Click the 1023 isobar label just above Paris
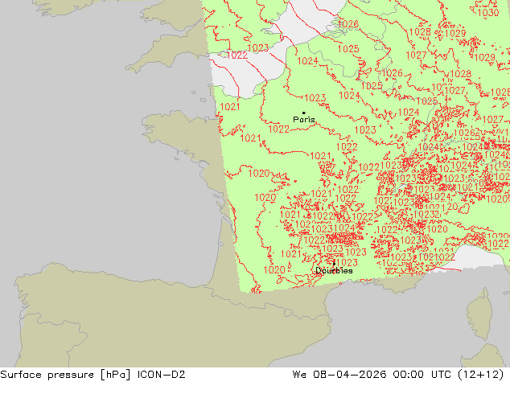Image resolution: width=510 pixels, height=394 pixels. (x=315, y=98)
